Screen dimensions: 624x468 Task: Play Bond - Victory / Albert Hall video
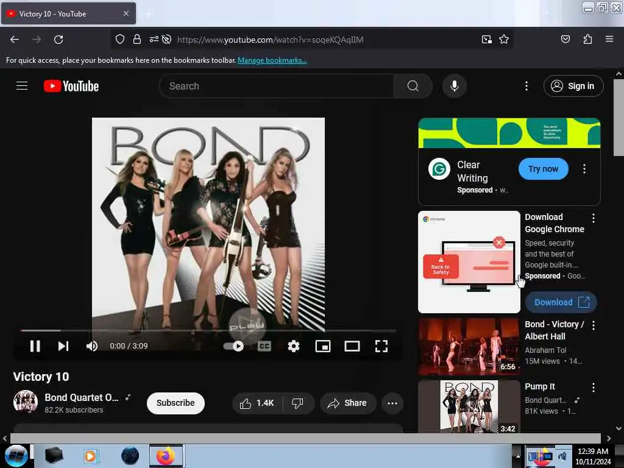(x=469, y=346)
